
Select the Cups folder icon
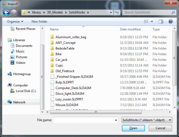(52, 65)
